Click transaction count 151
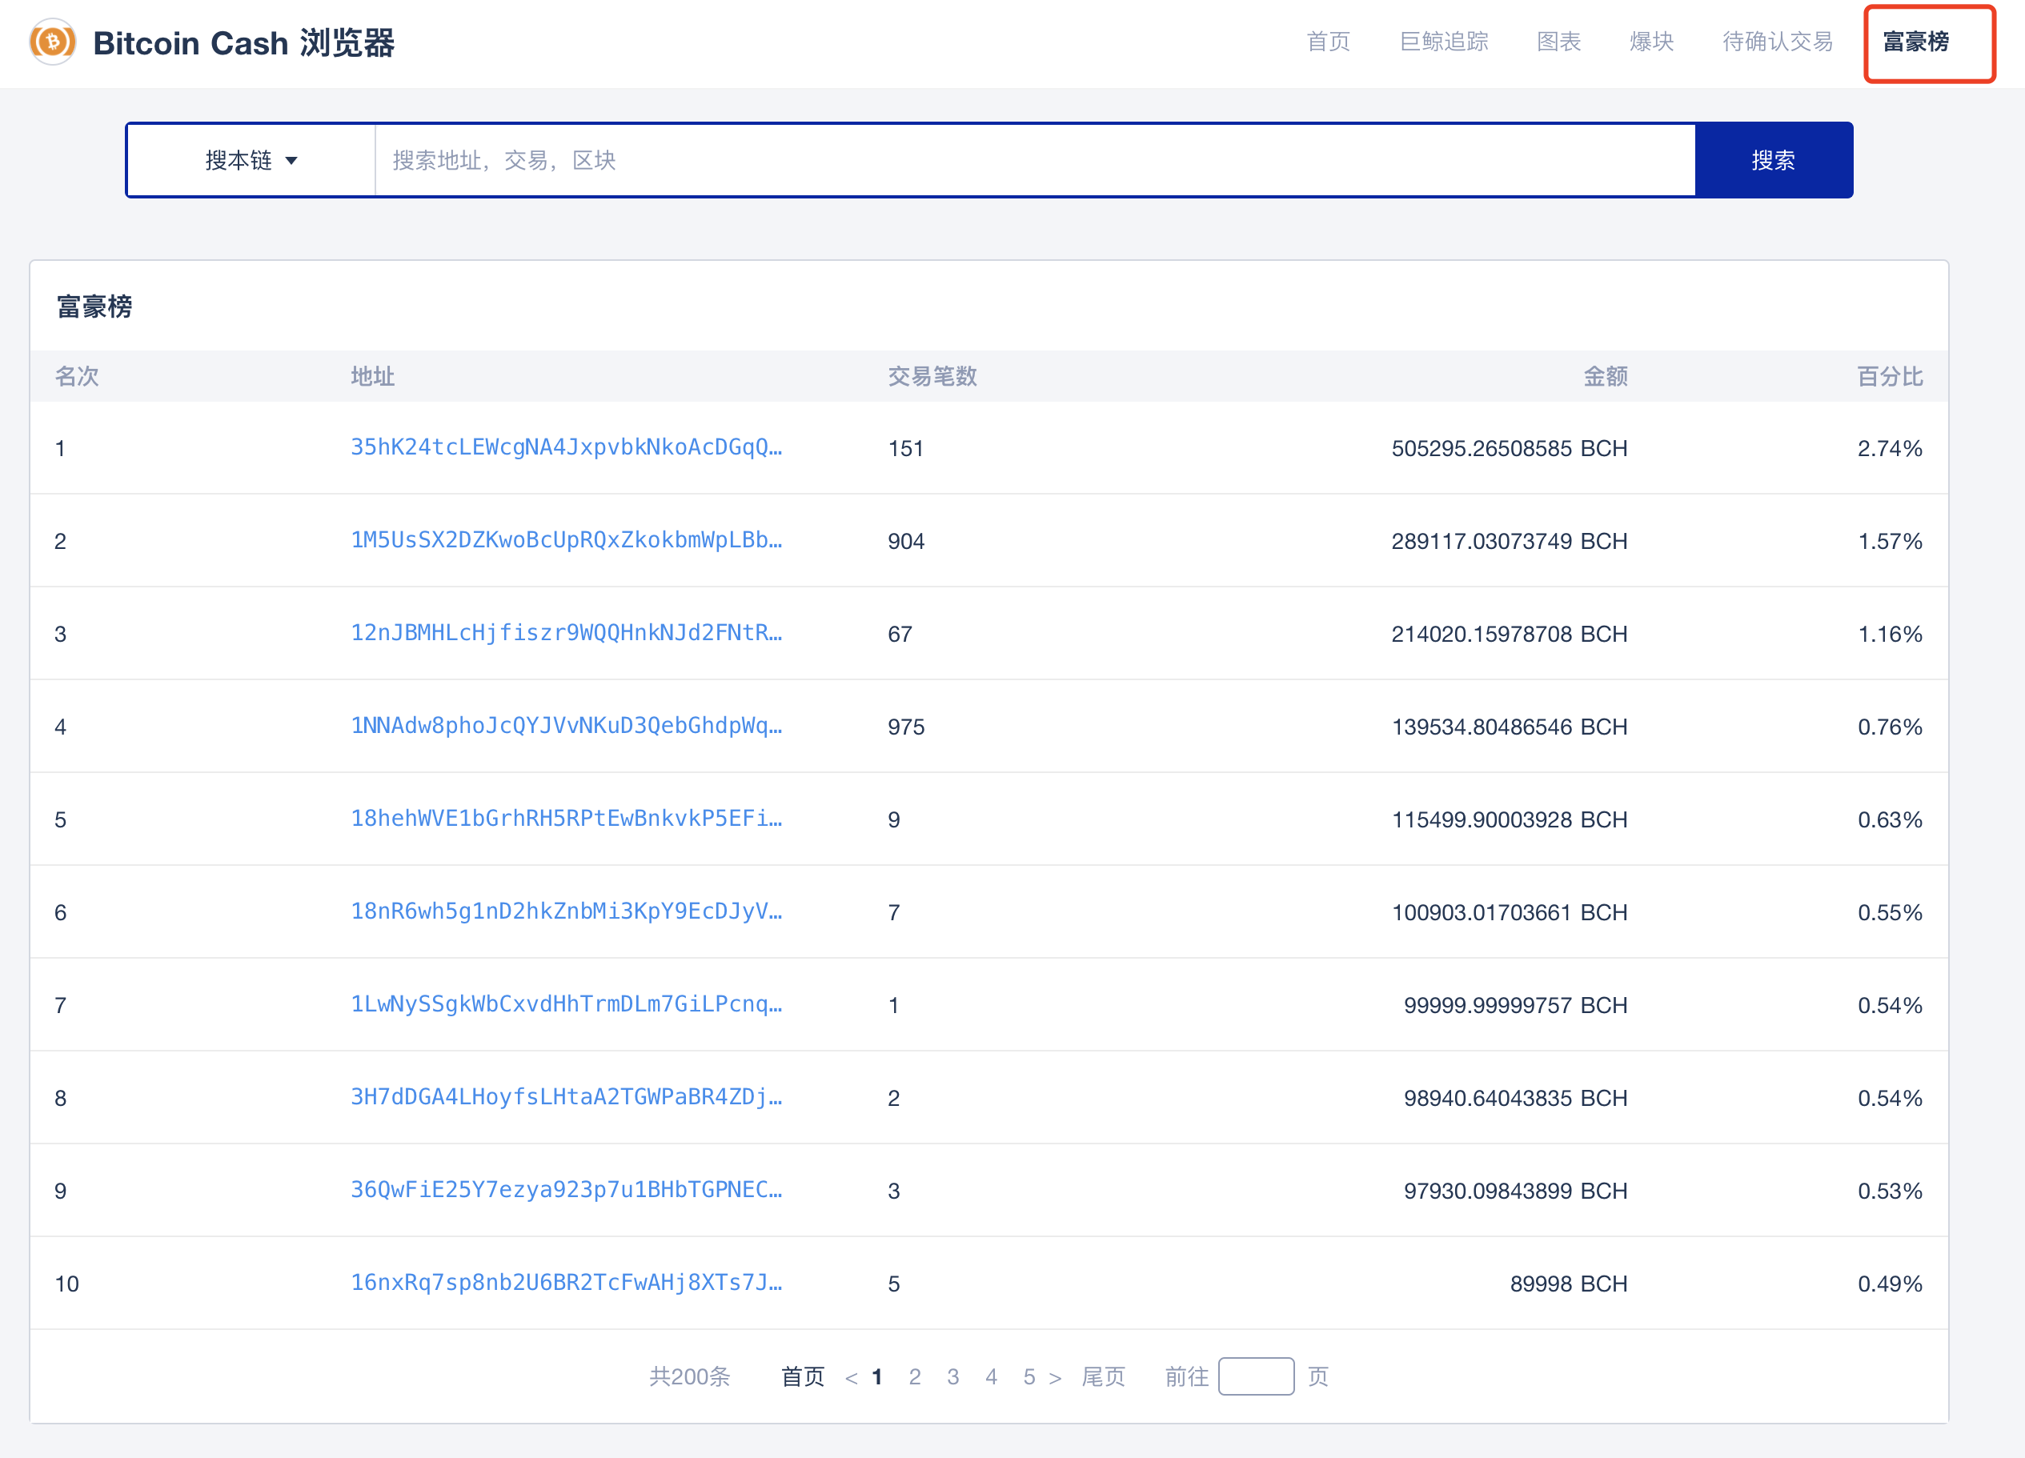 (905, 448)
